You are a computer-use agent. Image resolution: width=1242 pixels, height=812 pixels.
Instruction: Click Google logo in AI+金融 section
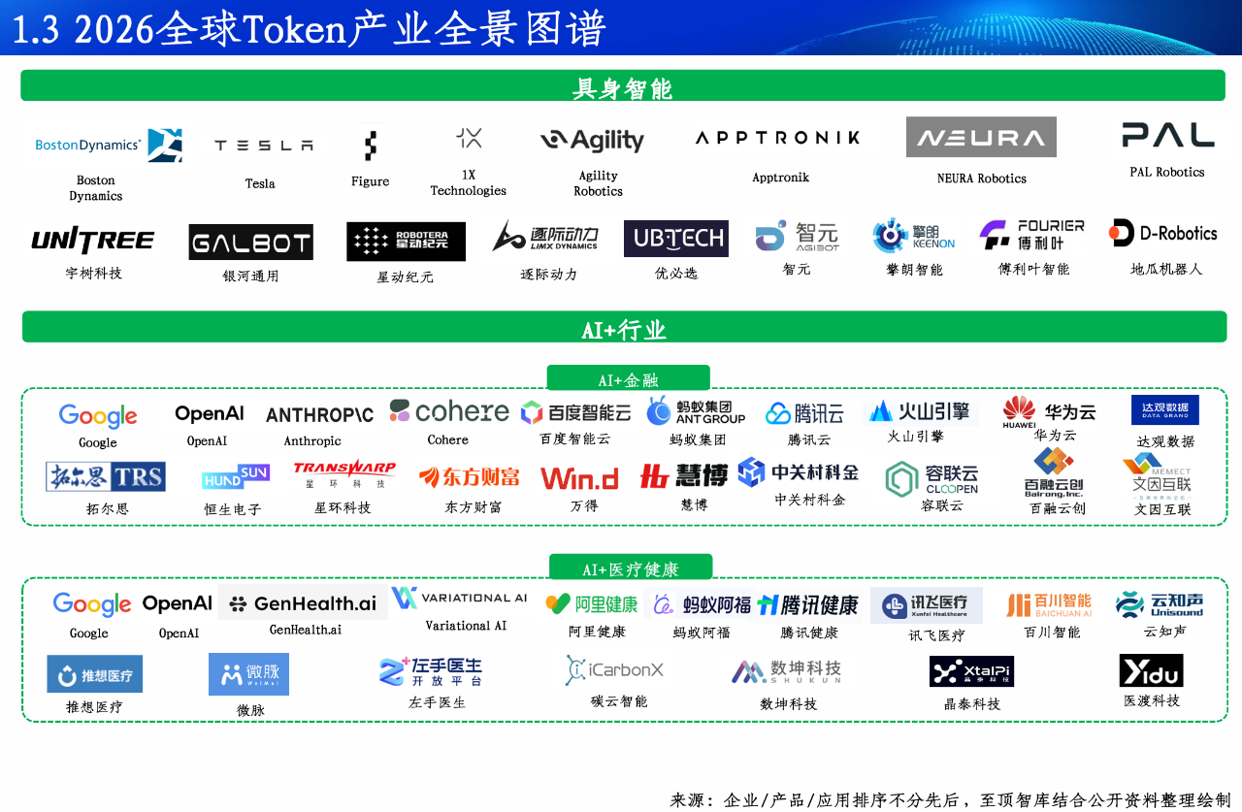coord(98,416)
